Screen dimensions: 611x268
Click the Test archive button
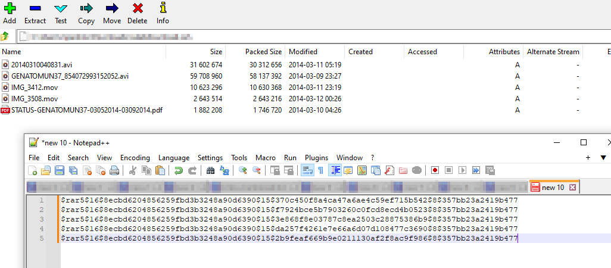[61, 13]
